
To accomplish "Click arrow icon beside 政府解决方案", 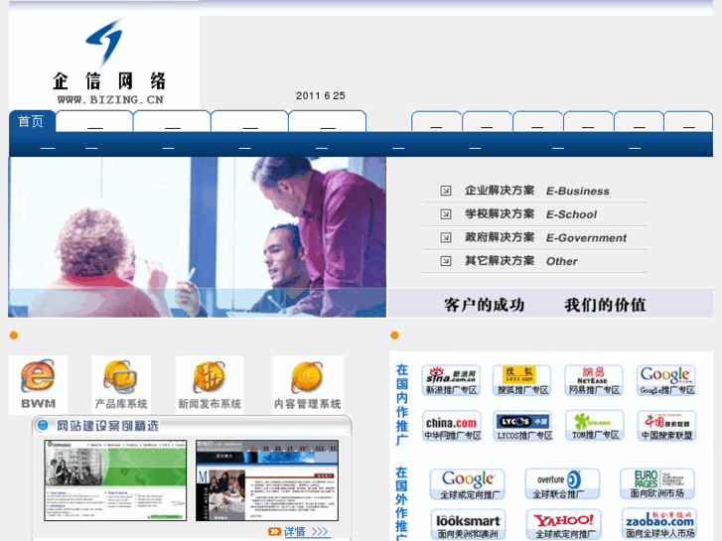I will coord(445,237).
